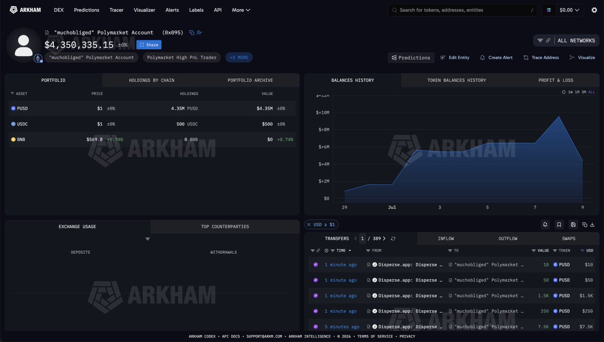Screen dimensions: 604x342
Task: Select the 1M chart range
Action: click(x=577, y=92)
